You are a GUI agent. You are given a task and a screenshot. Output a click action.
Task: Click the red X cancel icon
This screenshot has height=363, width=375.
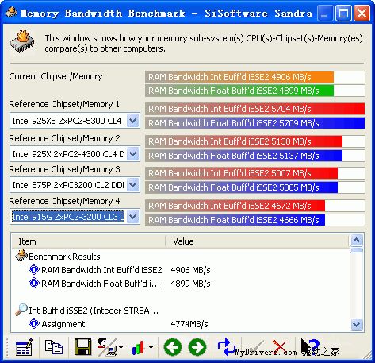[280, 347]
